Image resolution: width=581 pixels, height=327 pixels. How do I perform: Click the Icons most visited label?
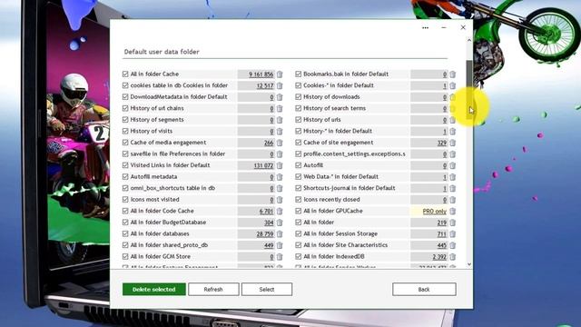click(154, 200)
